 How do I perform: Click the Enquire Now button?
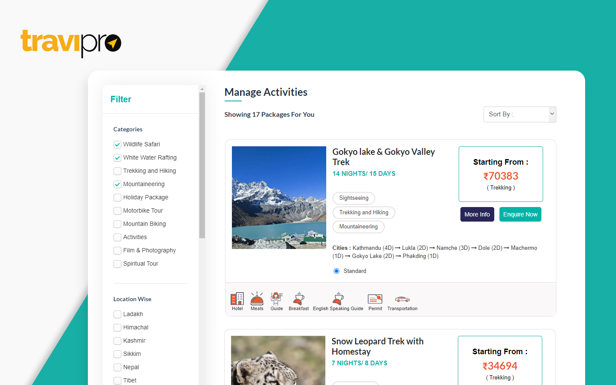[x=520, y=214]
